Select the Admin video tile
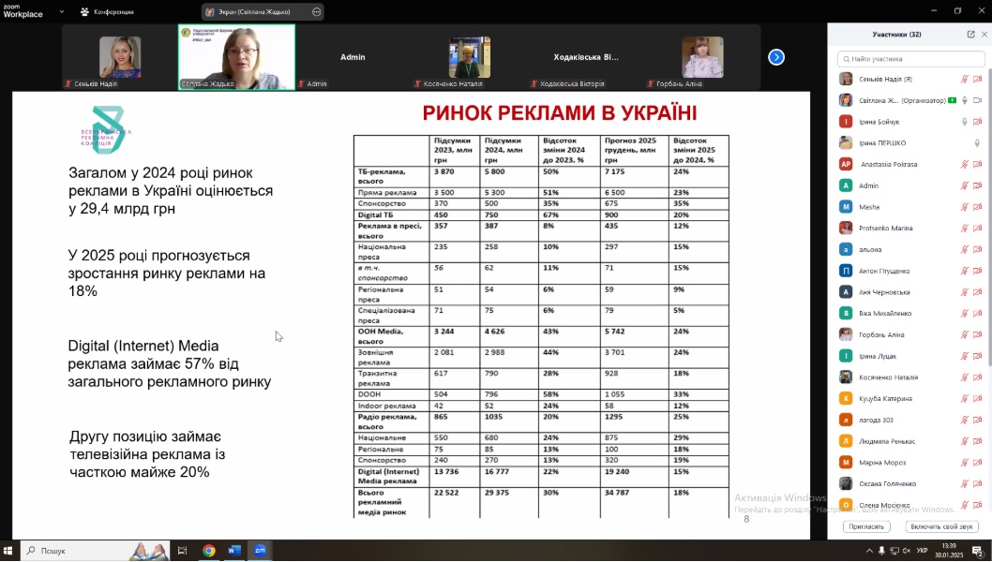This screenshot has width=992, height=562. (353, 57)
